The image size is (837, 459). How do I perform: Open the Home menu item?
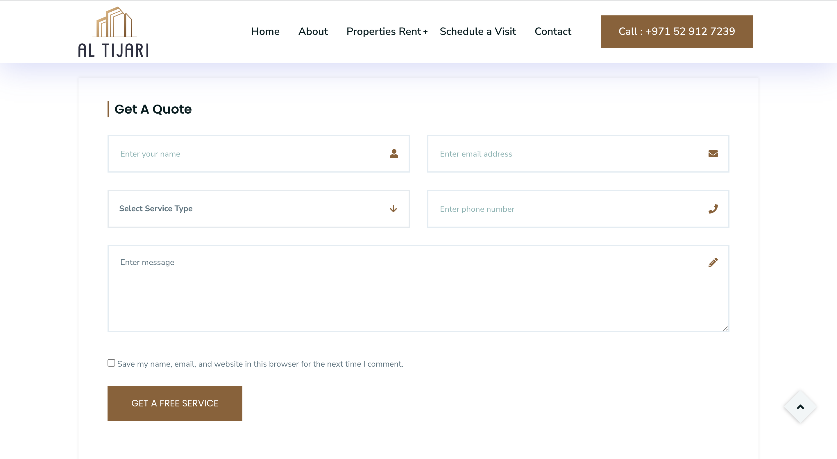tap(265, 31)
